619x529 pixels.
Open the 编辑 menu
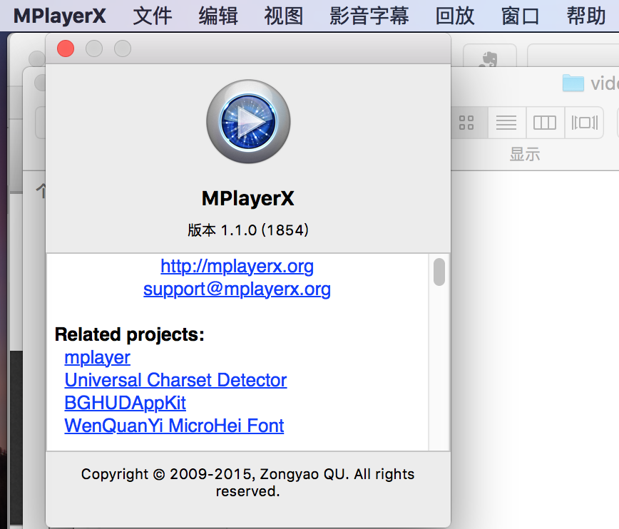[x=218, y=16]
